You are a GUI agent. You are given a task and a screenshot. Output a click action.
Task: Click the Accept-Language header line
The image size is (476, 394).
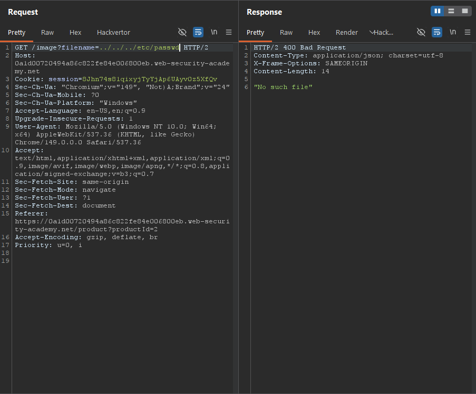tap(80, 111)
